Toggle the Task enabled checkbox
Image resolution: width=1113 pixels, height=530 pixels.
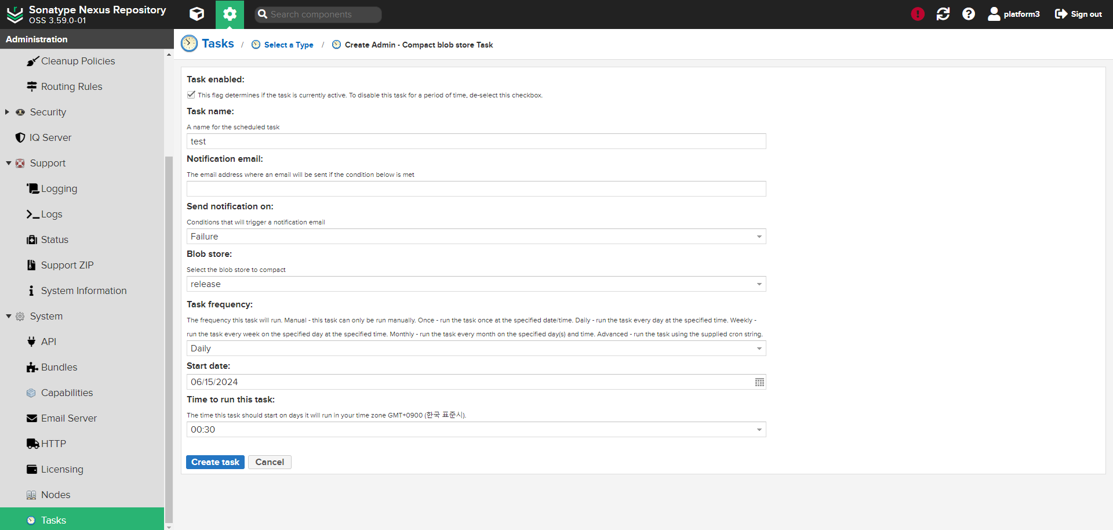(x=191, y=95)
